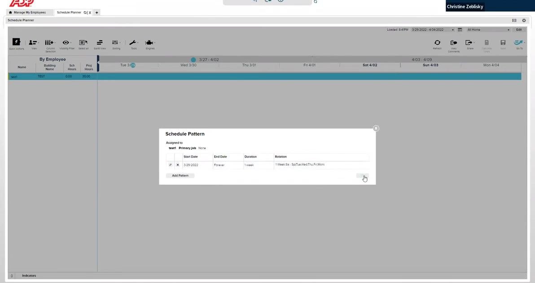The height and width of the screenshot is (283, 535).
Task: Open the Go To icon
Action: coord(519,43)
